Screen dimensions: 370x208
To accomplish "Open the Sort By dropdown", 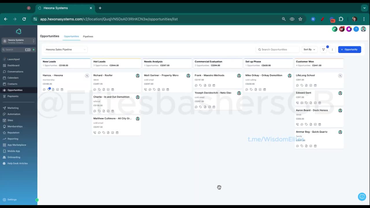I will (309, 49).
